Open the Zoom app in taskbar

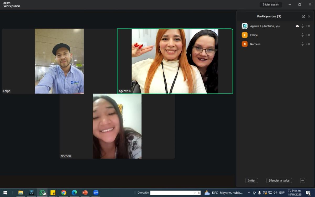pos(96,193)
